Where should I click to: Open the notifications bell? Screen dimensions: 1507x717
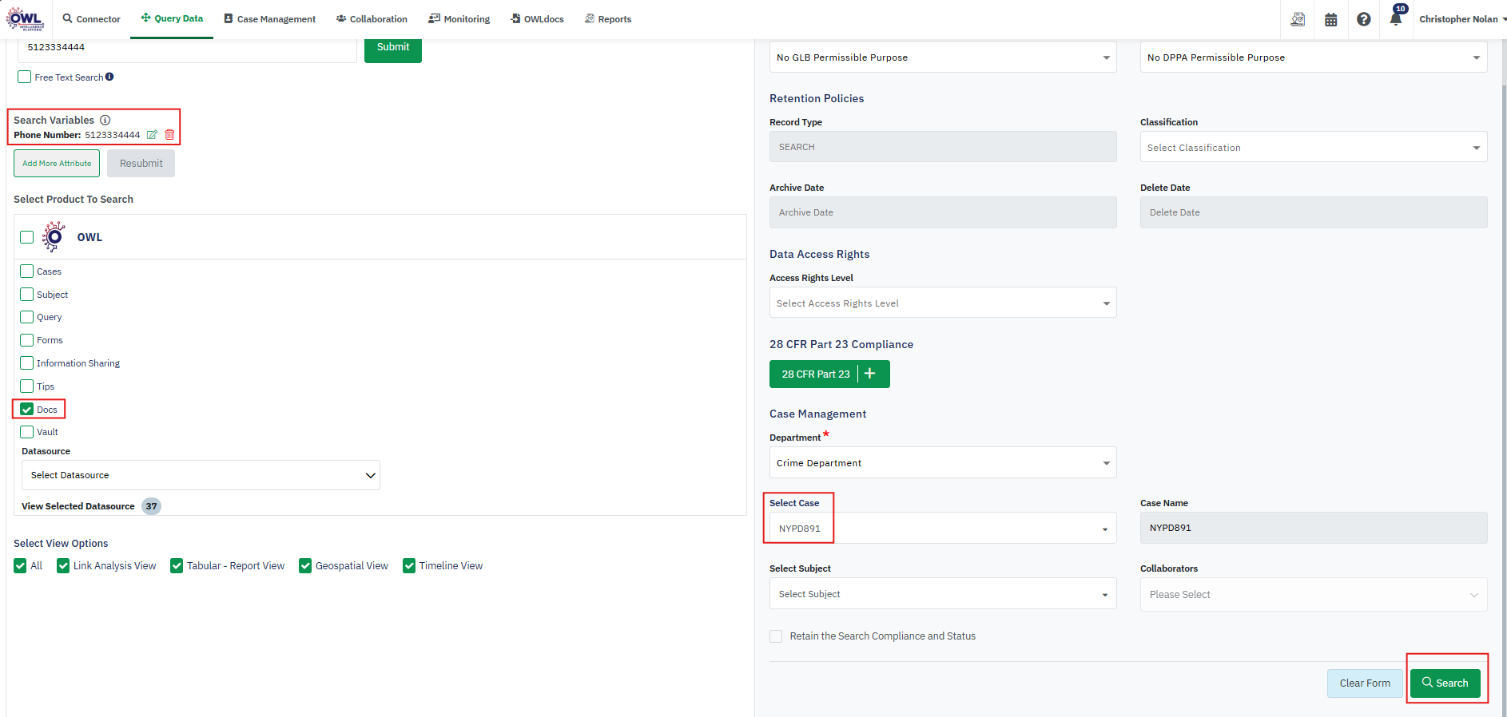[x=1395, y=19]
